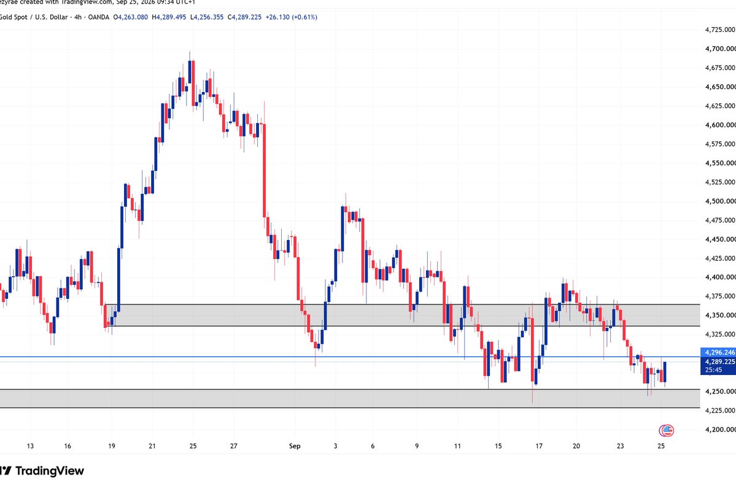Click the 4,225.000 price axis label
This screenshot has height=480, width=736.
click(x=720, y=410)
